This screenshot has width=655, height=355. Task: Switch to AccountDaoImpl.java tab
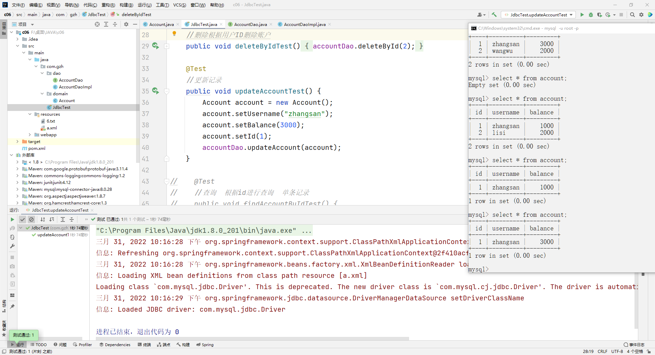click(x=305, y=24)
